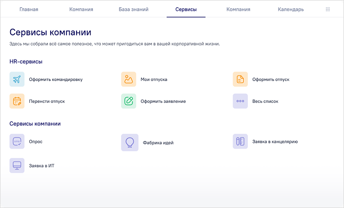This screenshot has height=208, width=344.
Task: Click the three-dots icon for Весь список
Action: [240, 101]
